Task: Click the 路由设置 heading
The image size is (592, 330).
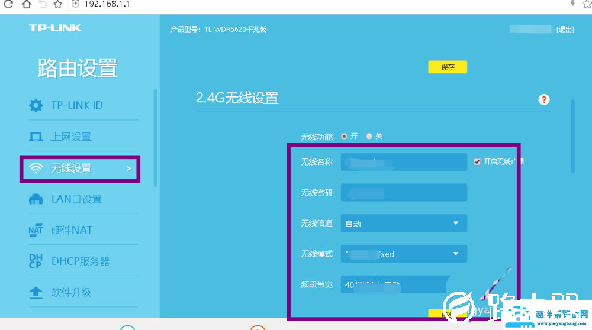Action: [78, 68]
